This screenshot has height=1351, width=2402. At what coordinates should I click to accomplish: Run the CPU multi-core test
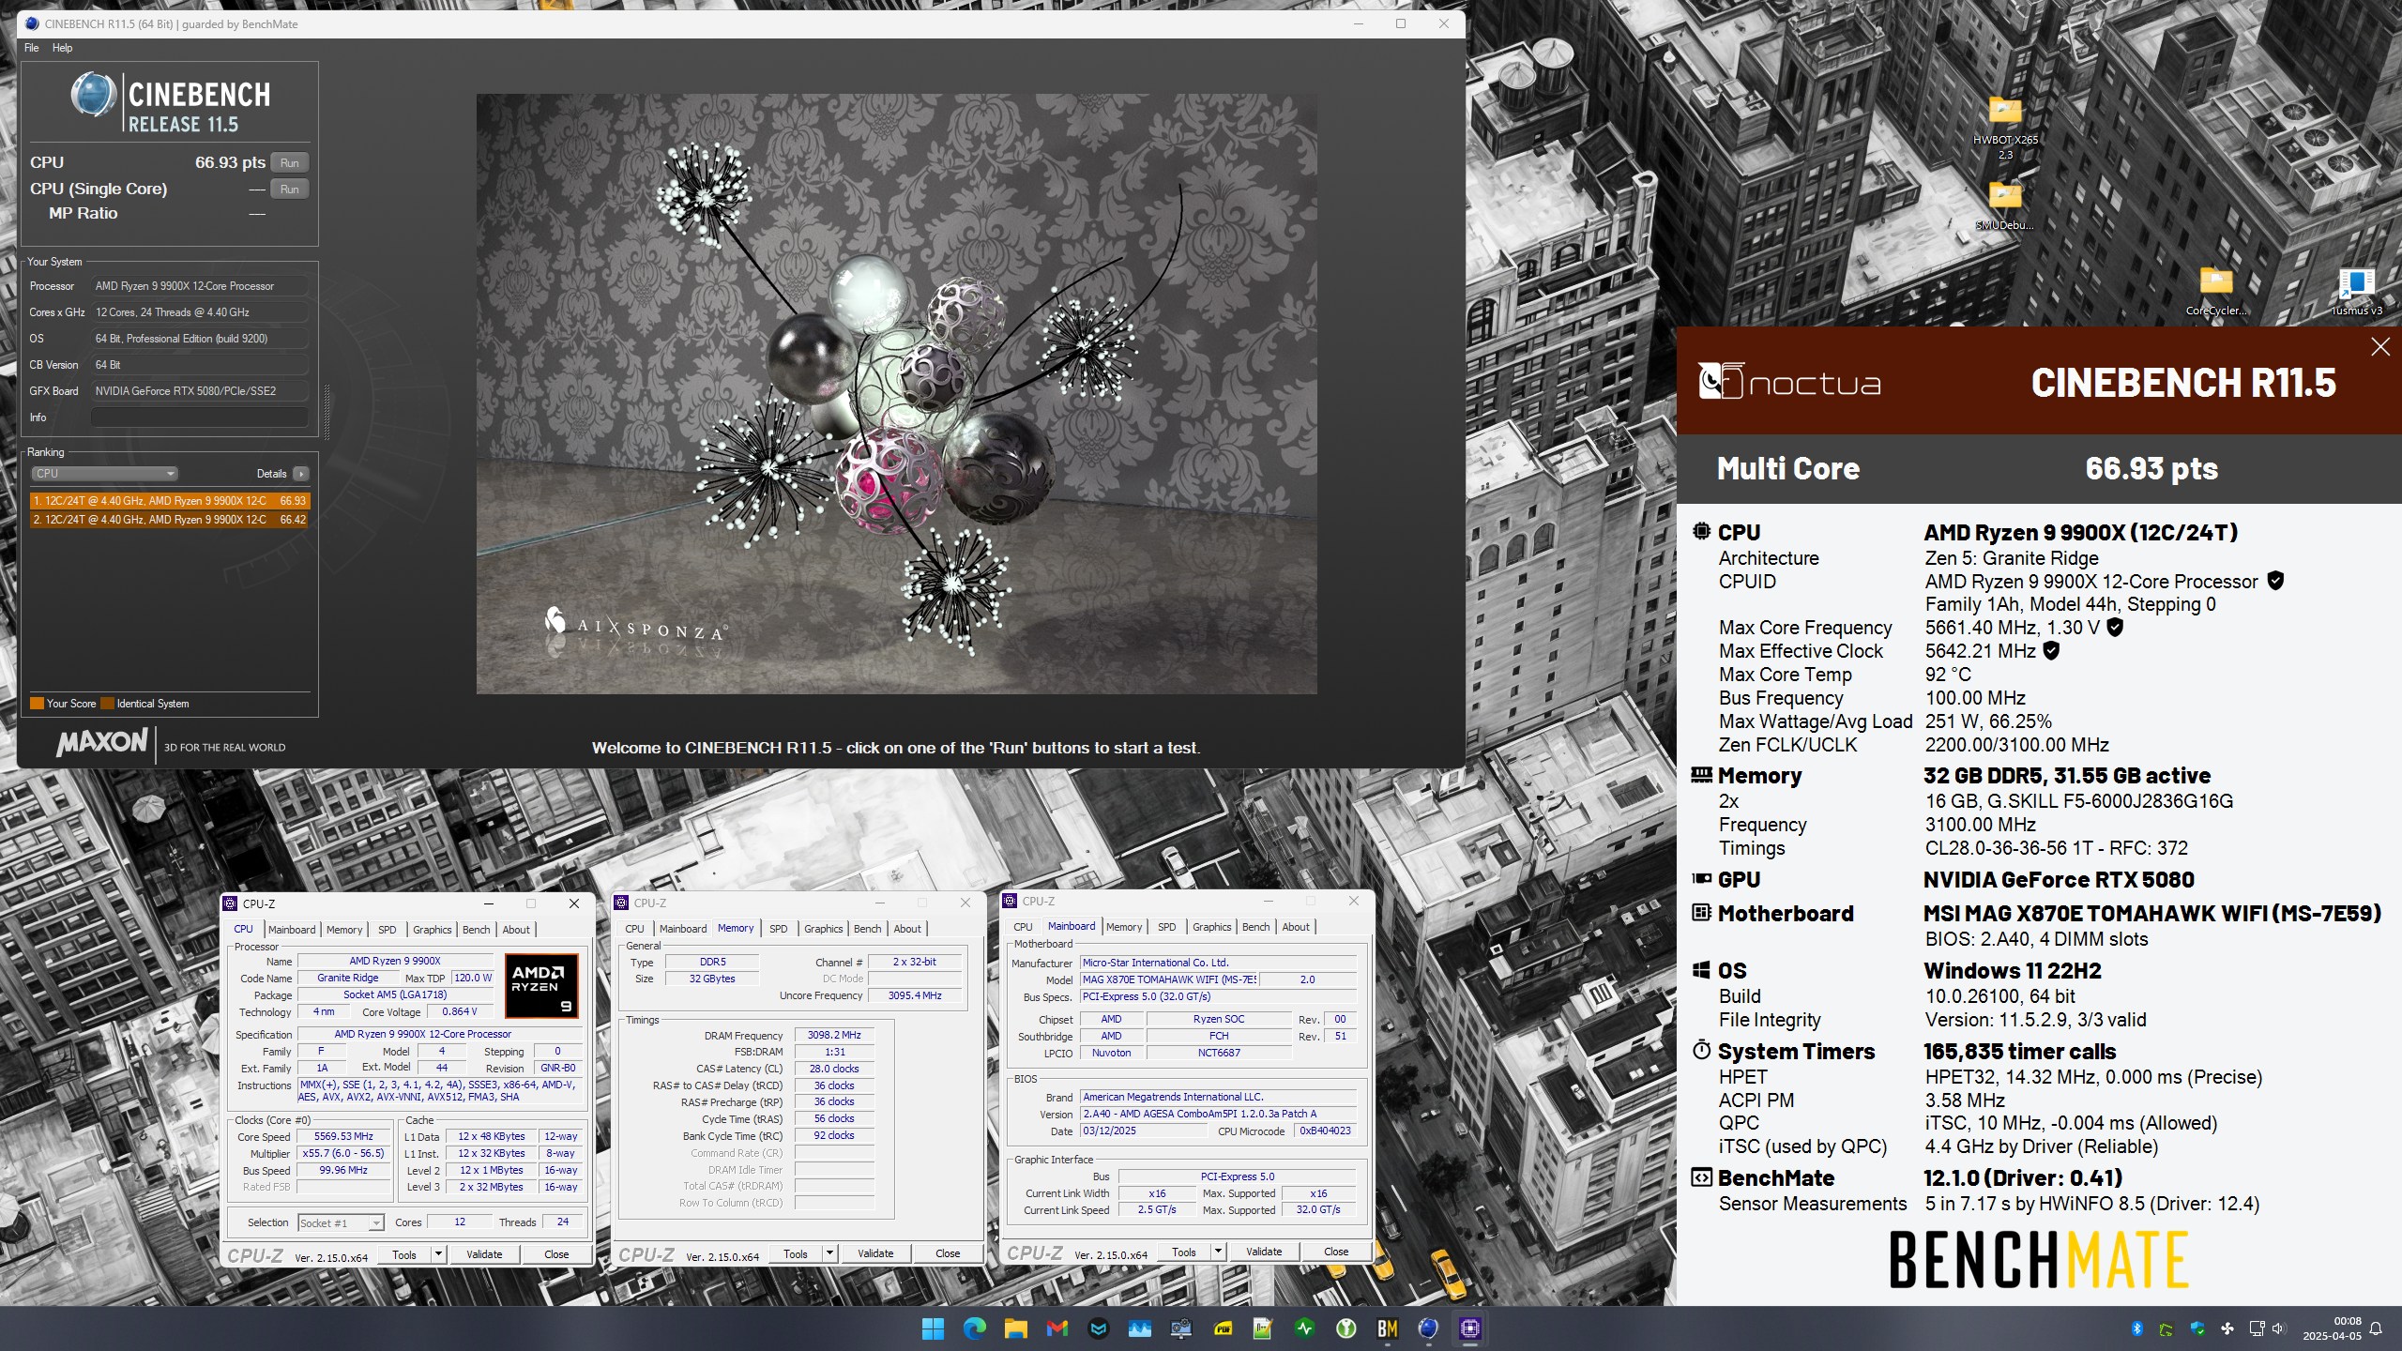point(290,162)
